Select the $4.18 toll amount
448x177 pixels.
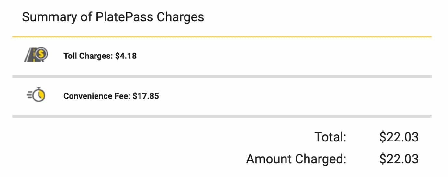[x=126, y=56]
